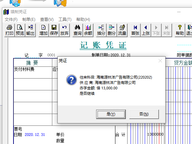Open the 制单(E) menu
Screen dimensions: 192x144
click(x=29, y=20)
